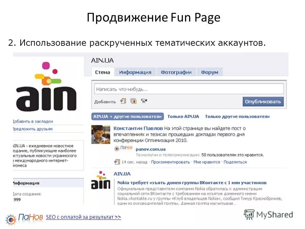Switch to the Фотографии tab
Screen dimensions: 305x229
[x=176, y=72]
